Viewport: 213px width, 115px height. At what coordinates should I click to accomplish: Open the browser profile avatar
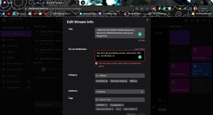(x=195, y=8)
